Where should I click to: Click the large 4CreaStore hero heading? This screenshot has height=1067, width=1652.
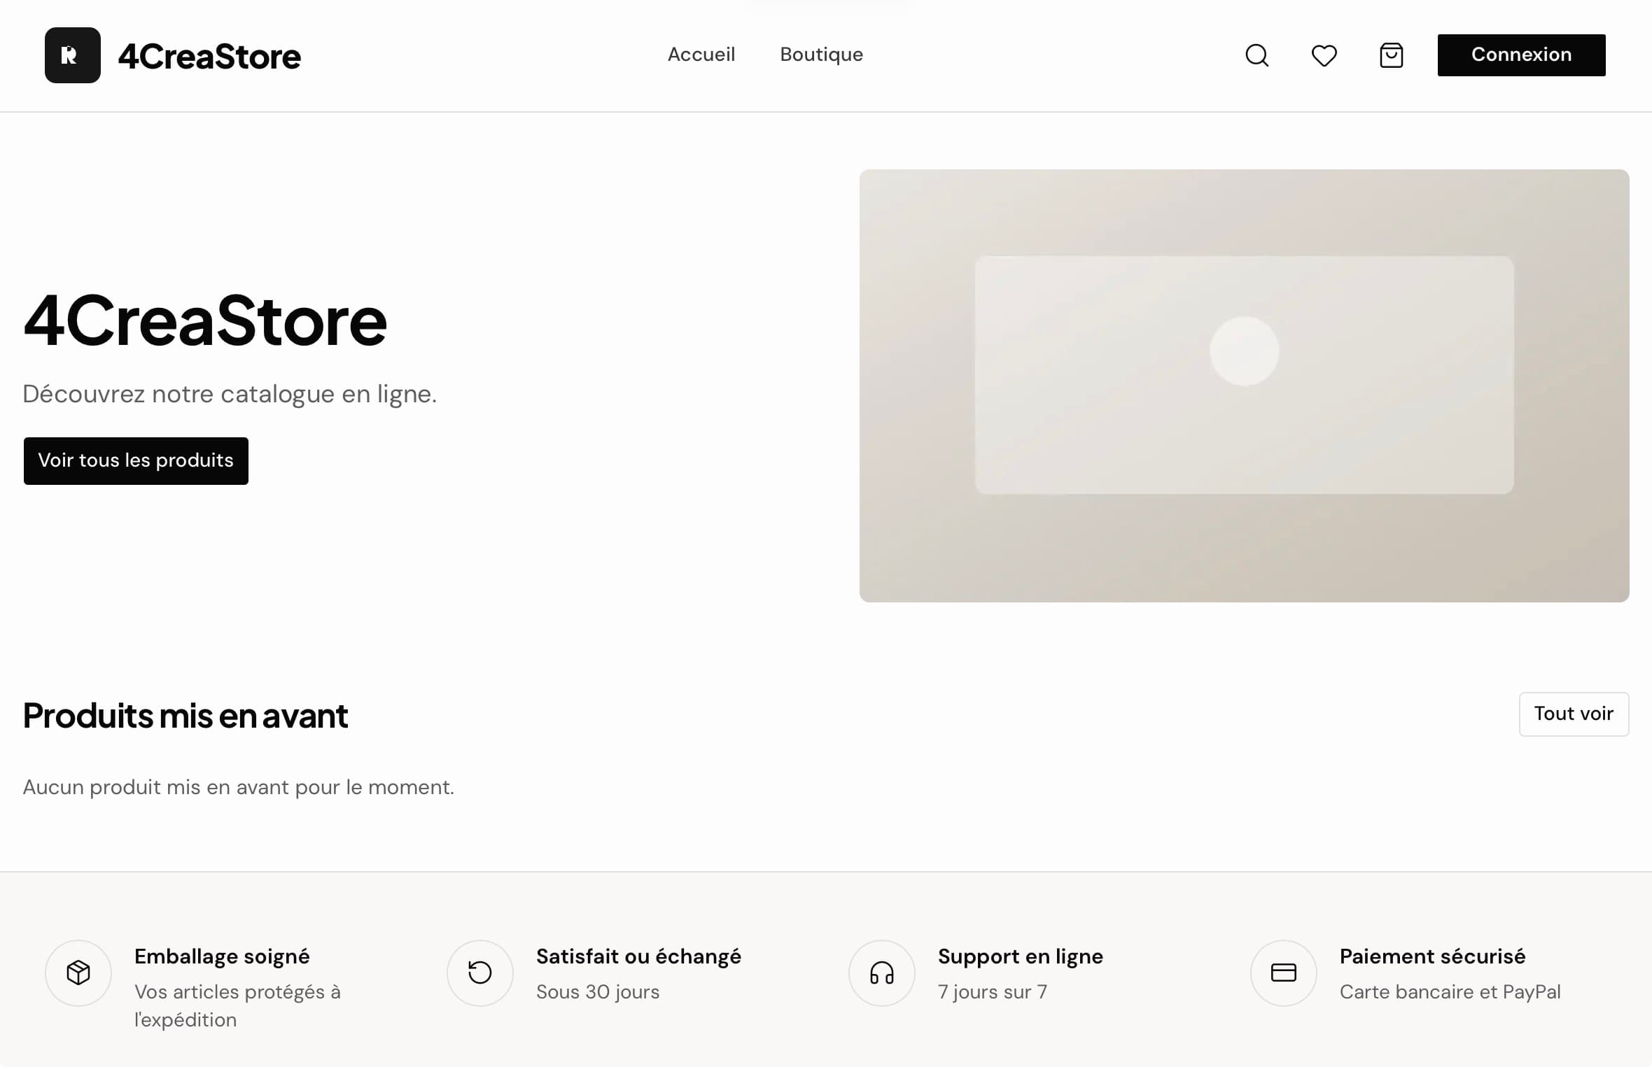click(x=205, y=321)
